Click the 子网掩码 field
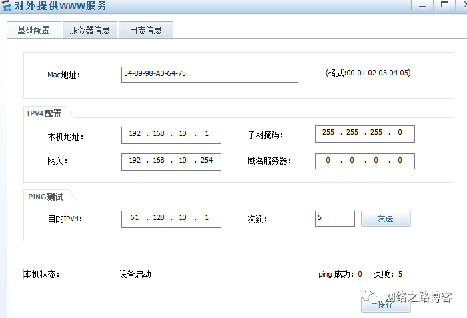This screenshot has height=318, width=467. 365,134
